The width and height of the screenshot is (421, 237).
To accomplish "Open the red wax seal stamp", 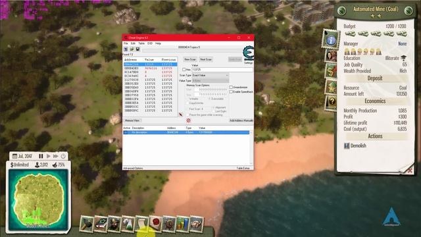I will coord(155,224).
